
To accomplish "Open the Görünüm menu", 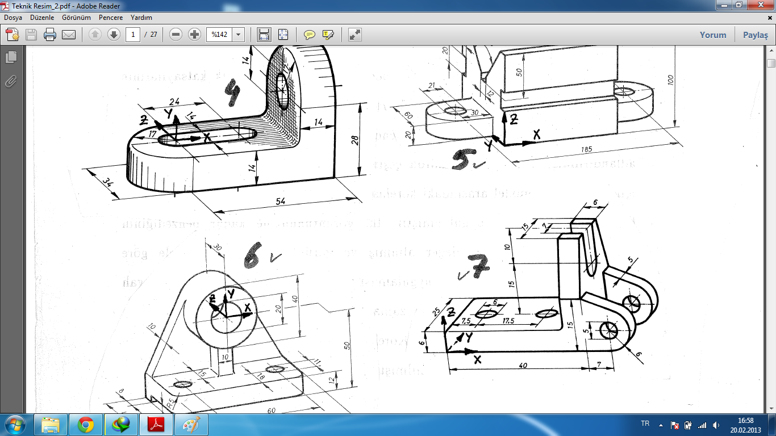I will [x=77, y=18].
